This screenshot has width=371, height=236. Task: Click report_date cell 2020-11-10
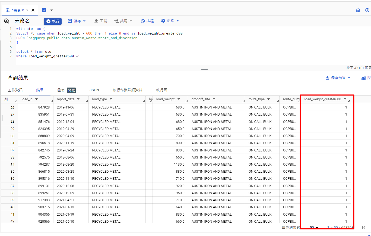(65, 179)
